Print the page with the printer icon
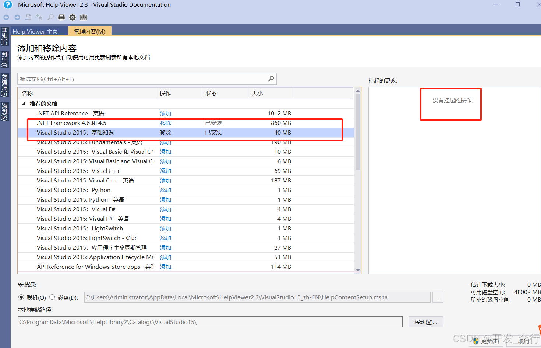541x348 pixels. (x=61, y=17)
